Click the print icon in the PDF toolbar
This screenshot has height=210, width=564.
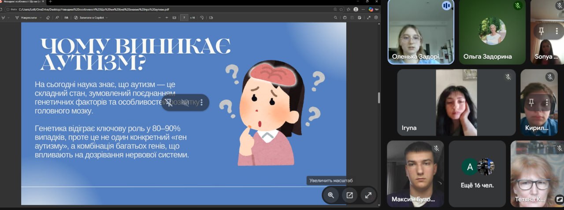point(345,18)
